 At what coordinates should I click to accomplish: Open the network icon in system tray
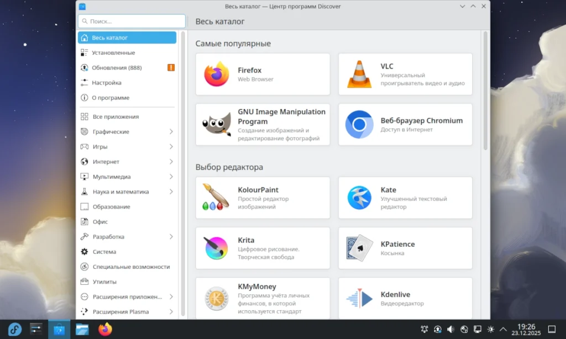coord(477,329)
